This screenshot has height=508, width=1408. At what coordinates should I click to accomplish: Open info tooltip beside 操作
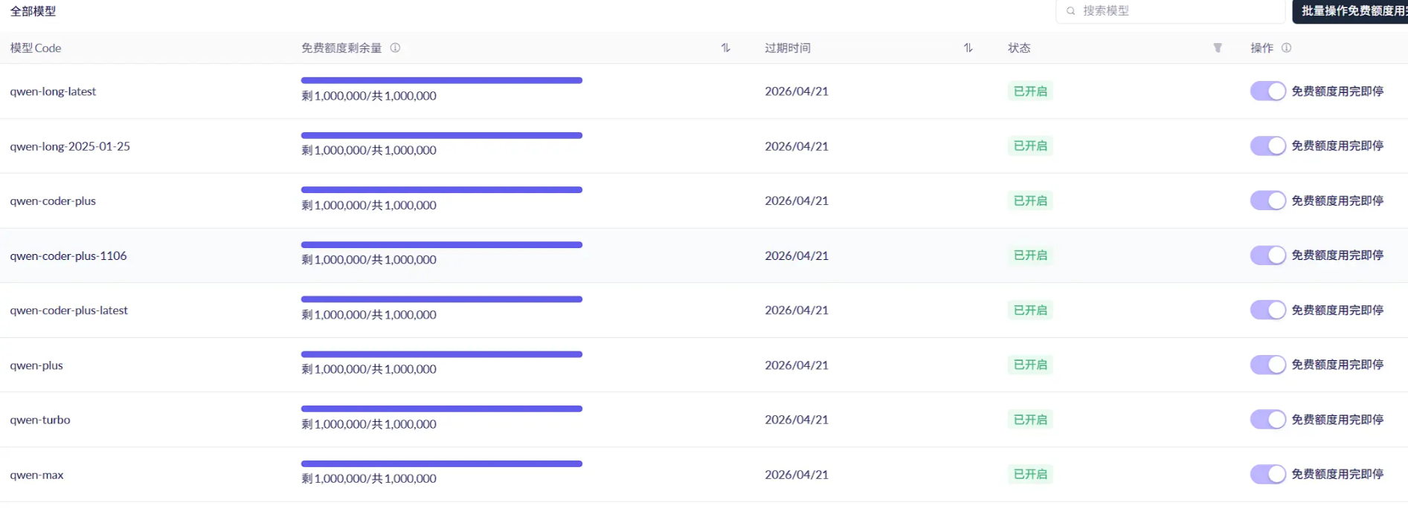tap(1286, 48)
